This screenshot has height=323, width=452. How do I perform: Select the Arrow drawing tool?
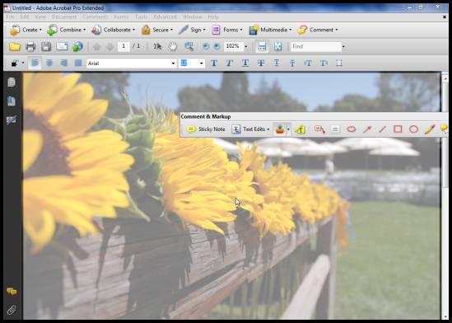[367, 129]
